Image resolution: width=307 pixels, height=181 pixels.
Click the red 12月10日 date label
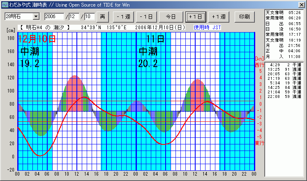pyautogui.click(x=37, y=39)
